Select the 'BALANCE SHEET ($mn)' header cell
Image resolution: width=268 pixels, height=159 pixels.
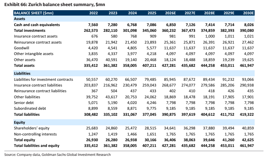click(34, 13)
